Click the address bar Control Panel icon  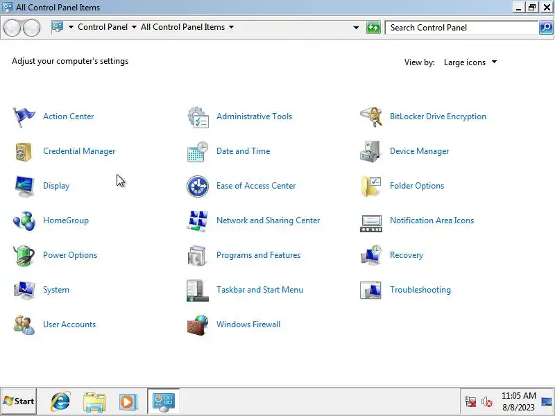click(x=58, y=27)
